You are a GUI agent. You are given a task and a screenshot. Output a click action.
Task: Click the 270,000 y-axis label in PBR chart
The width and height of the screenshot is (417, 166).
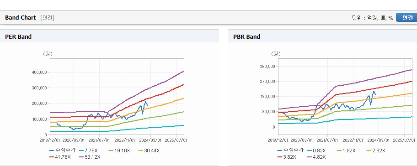point(268,82)
